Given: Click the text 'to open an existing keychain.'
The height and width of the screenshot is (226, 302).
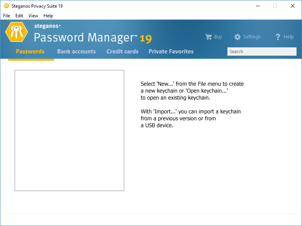Looking at the screenshot, I should [x=175, y=98].
